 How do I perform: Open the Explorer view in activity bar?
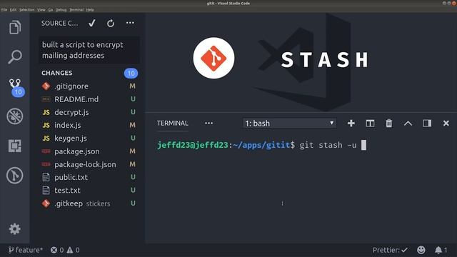point(15,28)
